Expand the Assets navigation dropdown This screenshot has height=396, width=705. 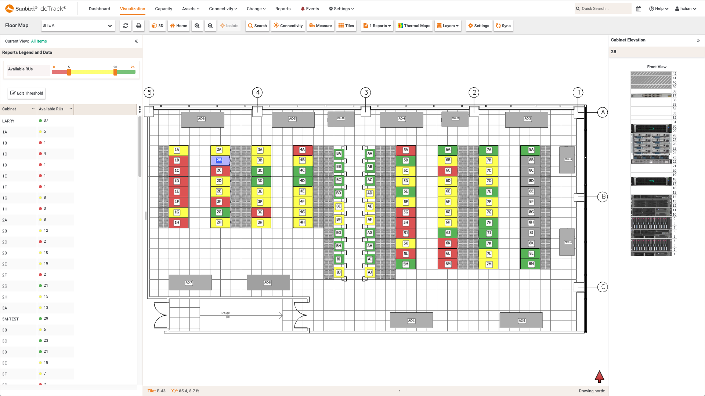191,9
